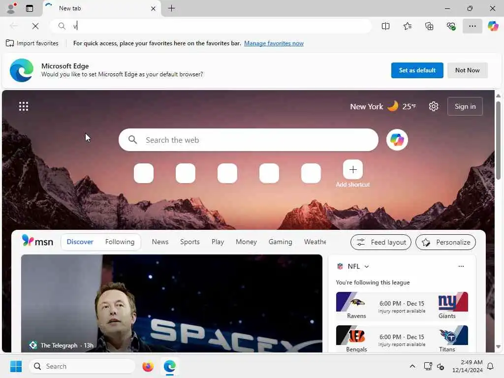Click the Edge taskbar icon
This screenshot has height=378, width=504.
[x=170, y=366]
